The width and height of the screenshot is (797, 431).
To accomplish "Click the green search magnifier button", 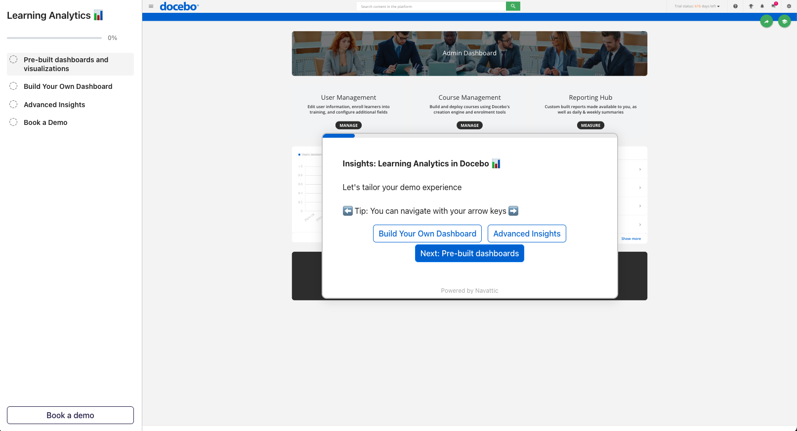I will (x=513, y=6).
